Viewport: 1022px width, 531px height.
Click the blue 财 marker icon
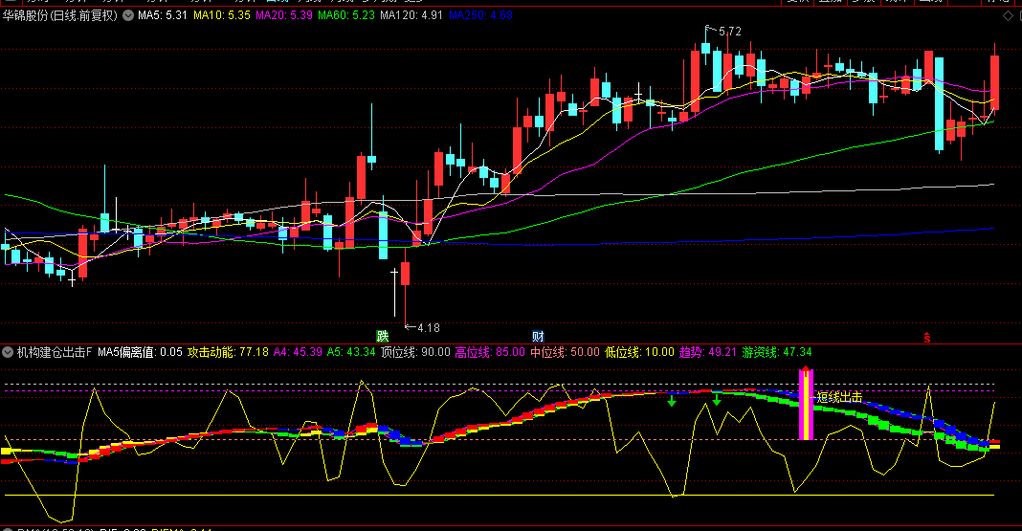coord(538,336)
